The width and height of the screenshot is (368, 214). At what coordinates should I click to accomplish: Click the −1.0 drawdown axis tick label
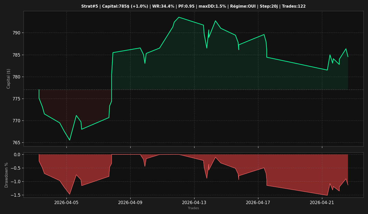pos(16,182)
